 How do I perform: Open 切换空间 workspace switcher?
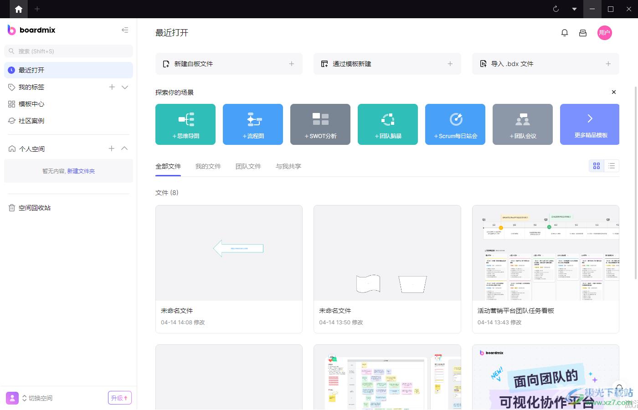point(37,398)
